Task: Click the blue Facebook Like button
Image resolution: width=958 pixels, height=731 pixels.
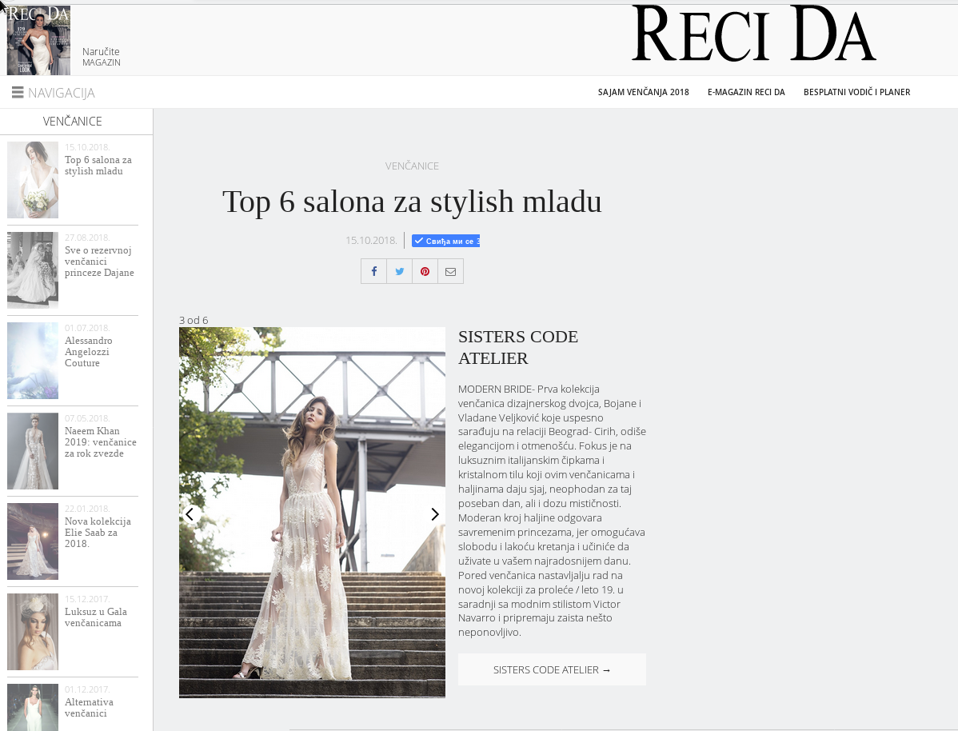Action: [x=445, y=241]
